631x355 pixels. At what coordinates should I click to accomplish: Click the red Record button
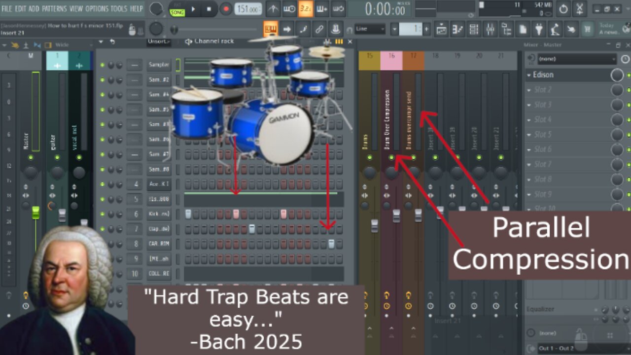point(226,8)
